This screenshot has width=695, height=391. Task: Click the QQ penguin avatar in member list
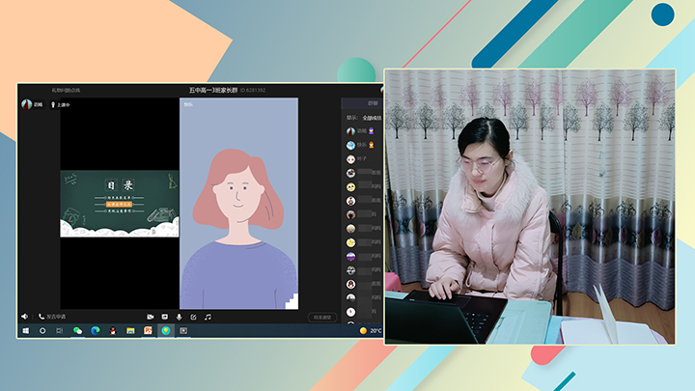pos(350,284)
